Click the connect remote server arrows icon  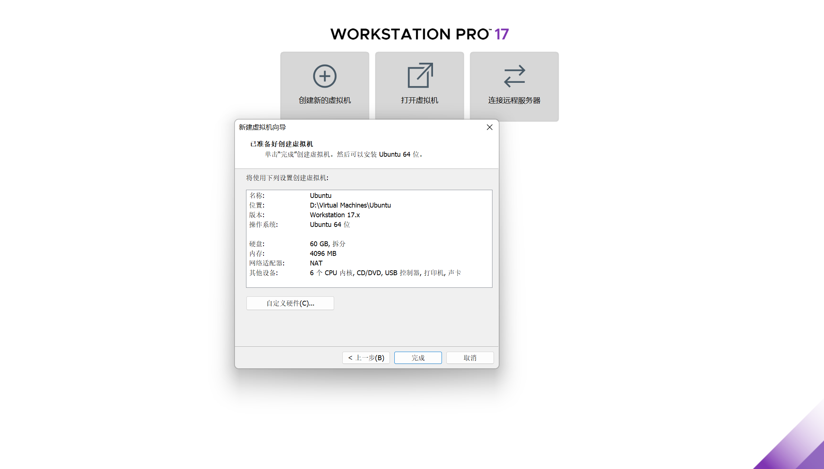click(514, 76)
